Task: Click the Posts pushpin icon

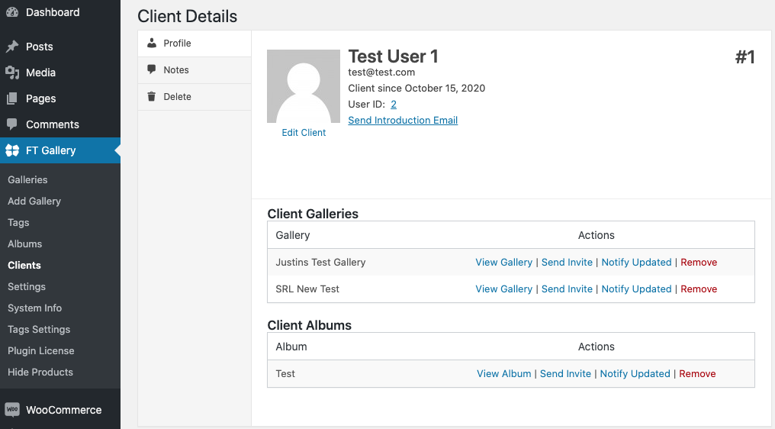Action: [x=12, y=47]
